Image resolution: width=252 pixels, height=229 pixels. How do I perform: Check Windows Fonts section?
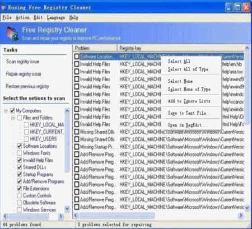(x=19, y=153)
